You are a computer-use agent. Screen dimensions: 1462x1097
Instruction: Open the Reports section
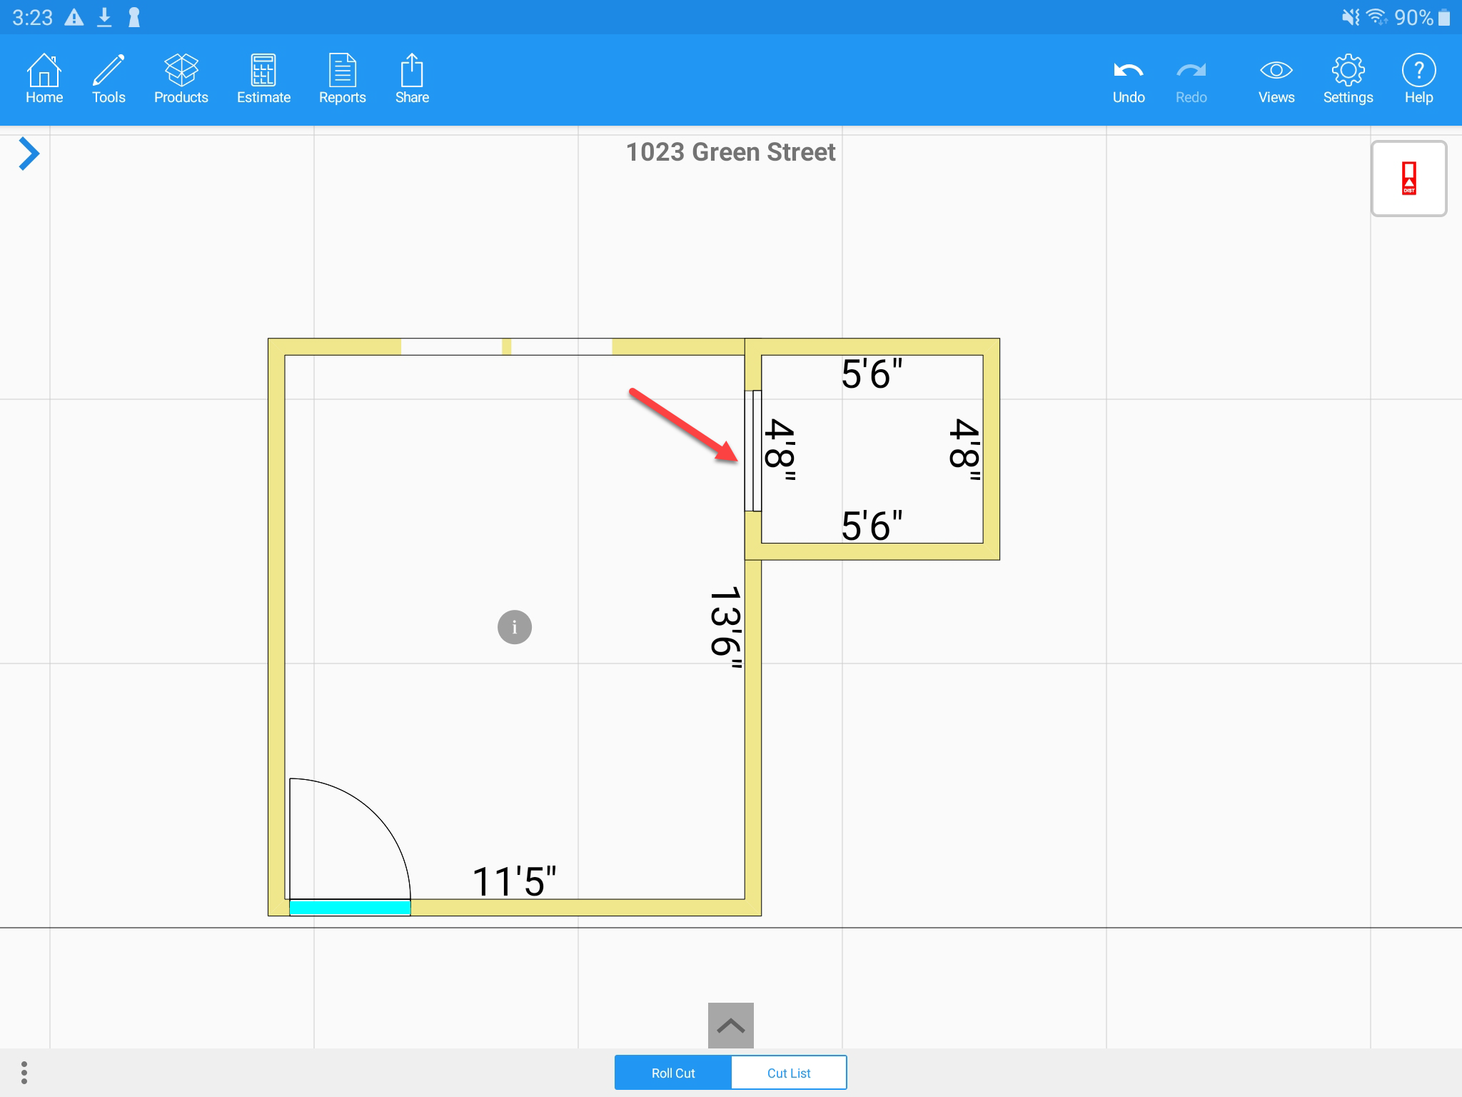pyautogui.click(x=342, y=79)
